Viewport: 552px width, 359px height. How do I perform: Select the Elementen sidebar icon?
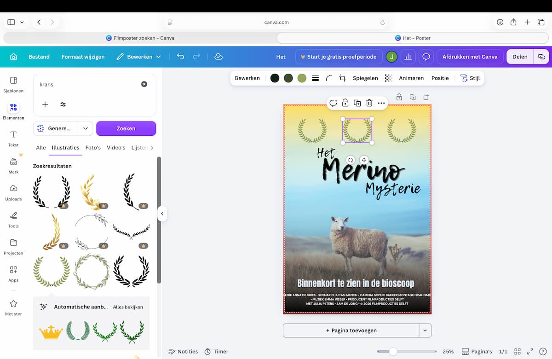point(13,111)
